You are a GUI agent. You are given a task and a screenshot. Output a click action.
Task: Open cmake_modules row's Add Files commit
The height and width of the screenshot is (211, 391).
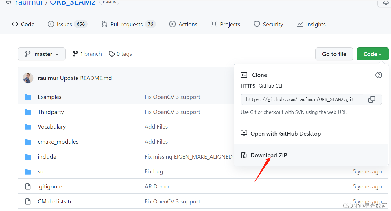[156, 142]
